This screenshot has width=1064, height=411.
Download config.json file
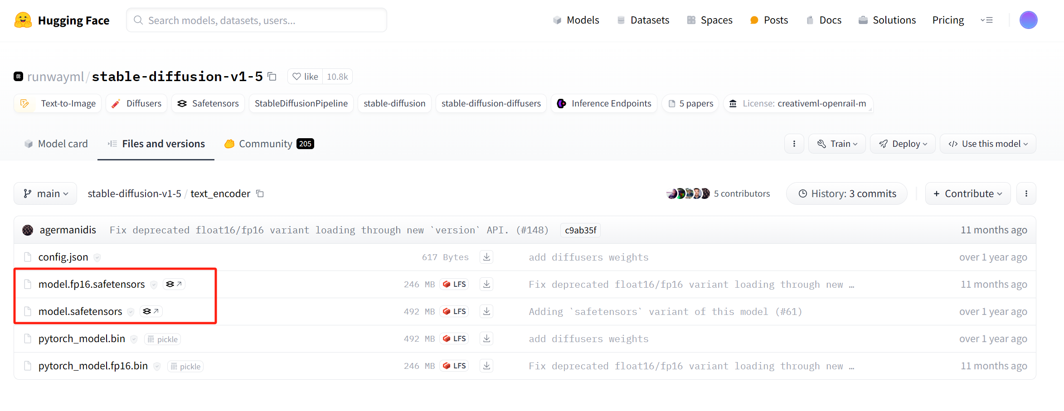pos(486,257)
